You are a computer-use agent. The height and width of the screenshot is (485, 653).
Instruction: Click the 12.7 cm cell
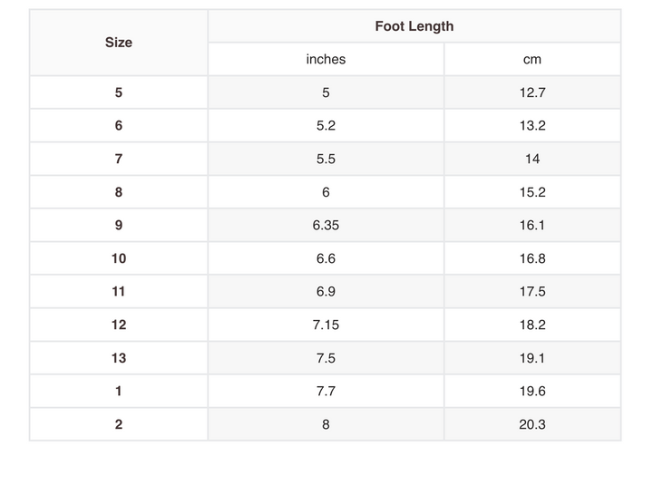[x=532, y=92]
